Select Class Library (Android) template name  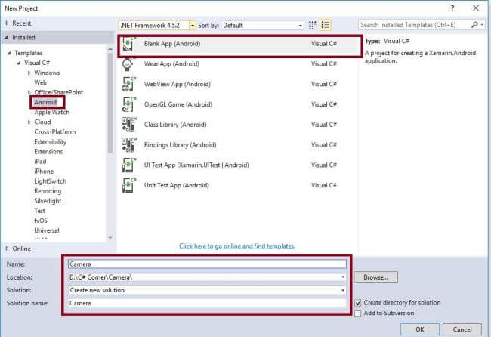click(x=175, y=125)
